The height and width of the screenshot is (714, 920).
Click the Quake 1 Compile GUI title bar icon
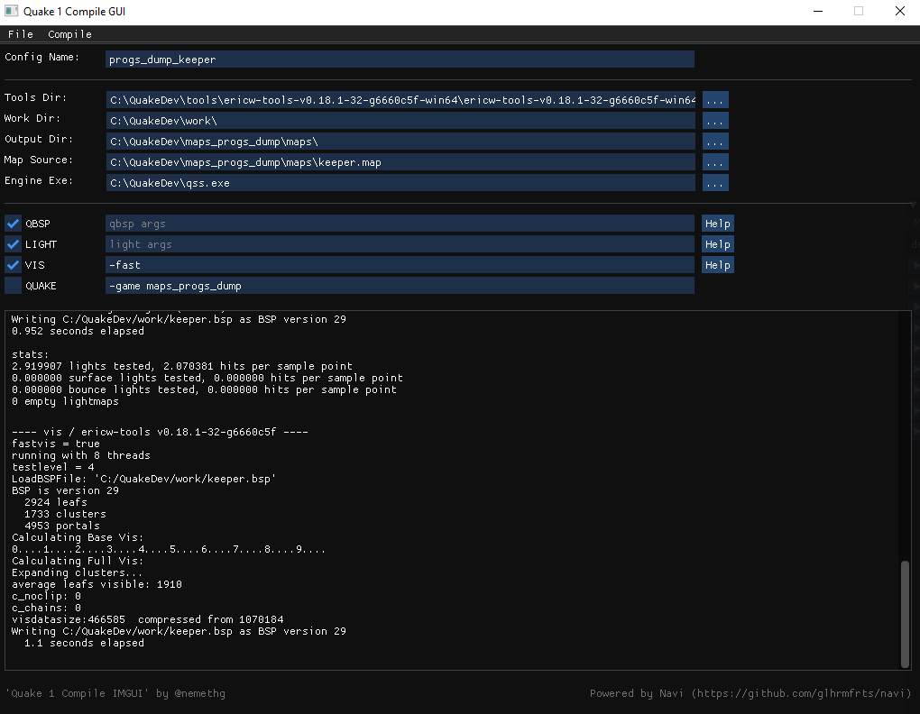[11, 11]
